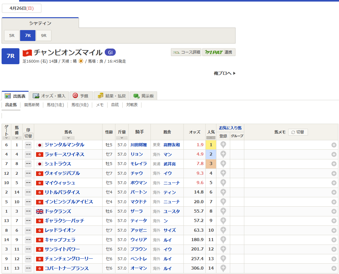
Task: Switch to 血統 sub-tab
Action: point(115,105)
